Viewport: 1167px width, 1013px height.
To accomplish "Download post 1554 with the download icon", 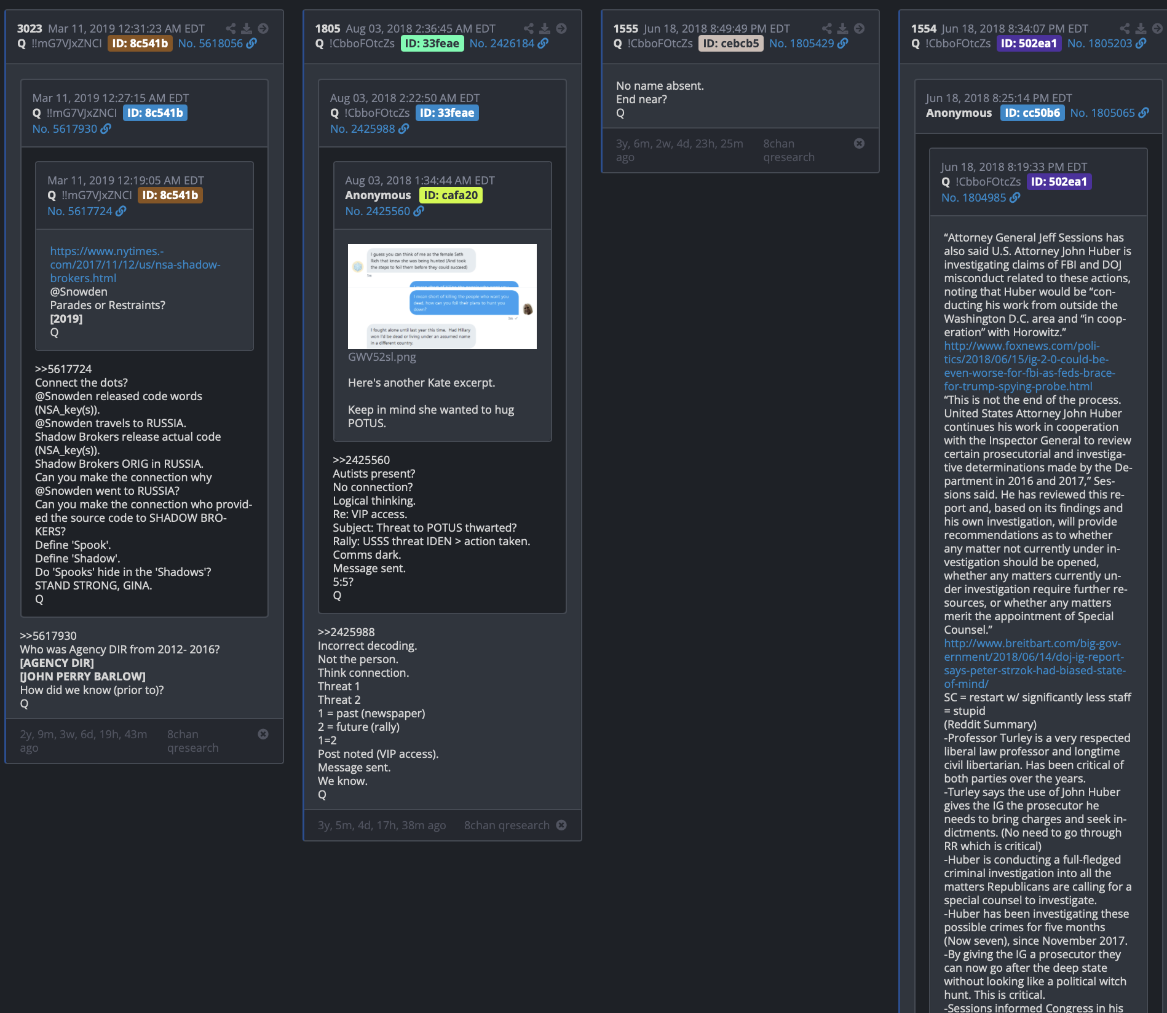I will click(x=1141, y=28).
